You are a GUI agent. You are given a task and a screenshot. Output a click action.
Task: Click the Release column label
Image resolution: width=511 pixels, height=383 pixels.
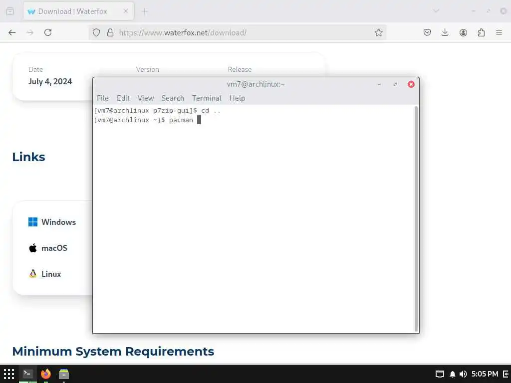(x=240, y=69)
